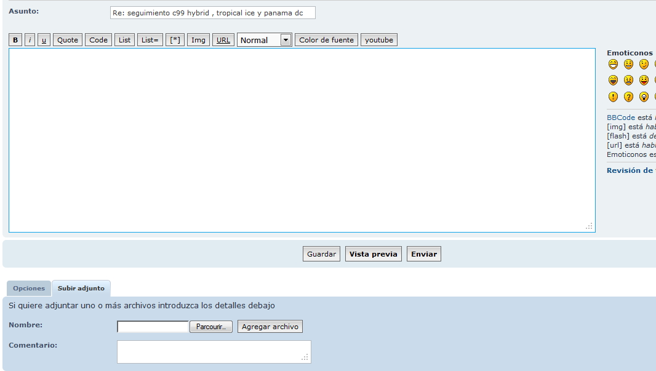Focus the Comentario text box
The width and height of the screenshot is (656, 371).
coord(214,352)
